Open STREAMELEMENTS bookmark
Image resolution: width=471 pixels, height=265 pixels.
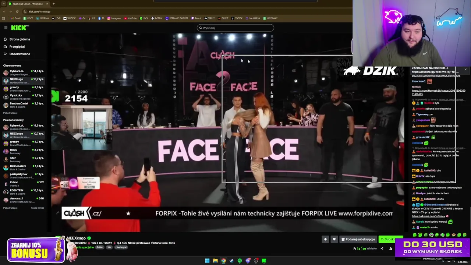tap(177, 18)
